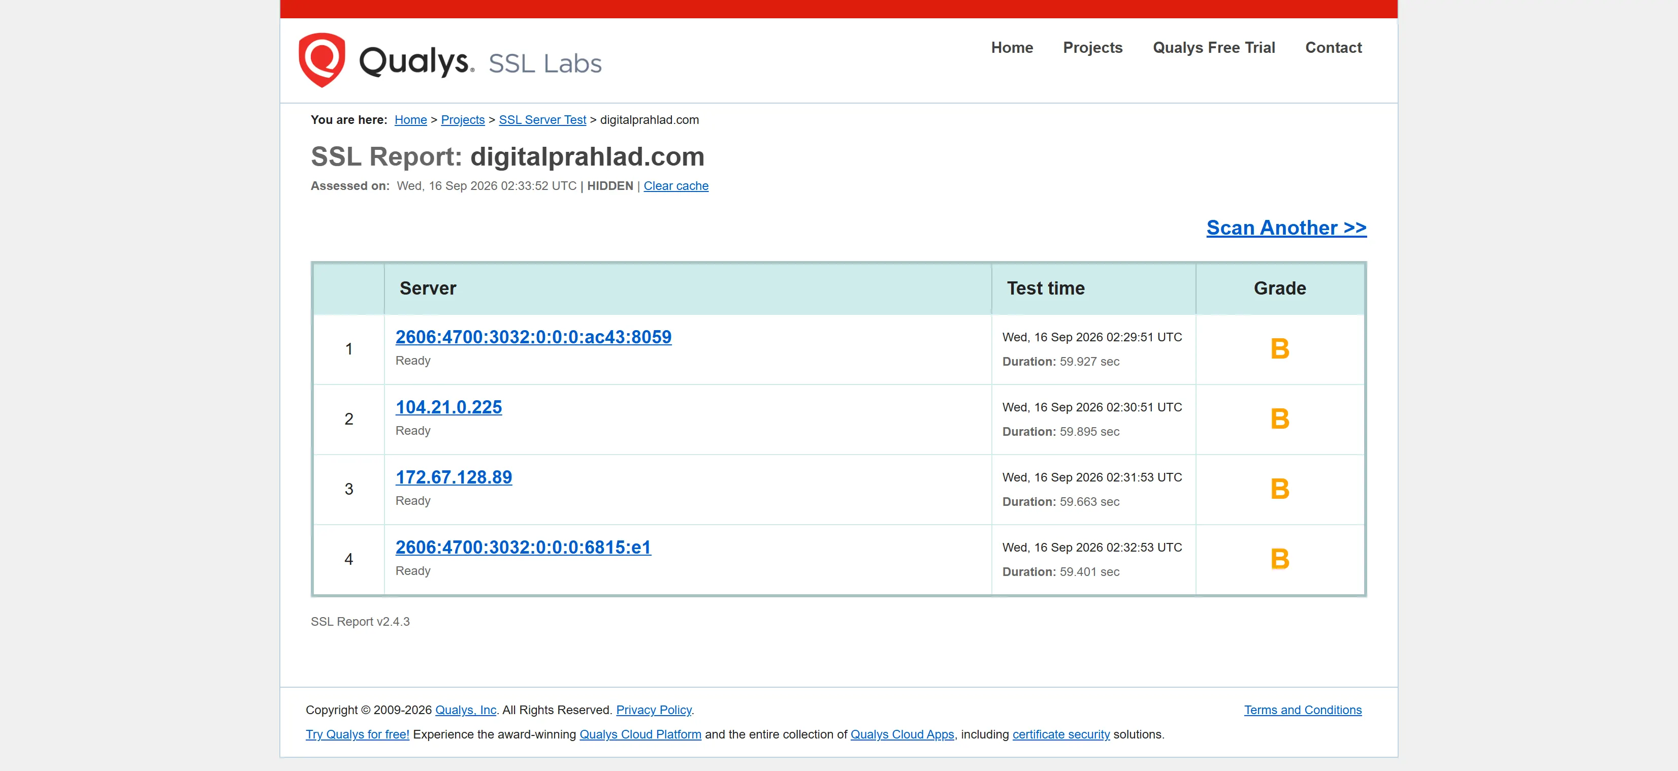The height and width of the screenshot is (771, 1678).
Task: Click Ready status under 172.67.128.89
Action: coord(412,501)
